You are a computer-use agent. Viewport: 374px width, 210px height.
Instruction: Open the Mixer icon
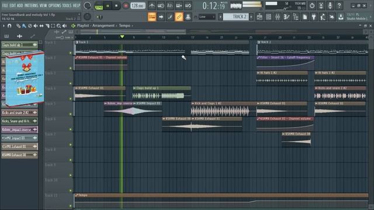278,17
